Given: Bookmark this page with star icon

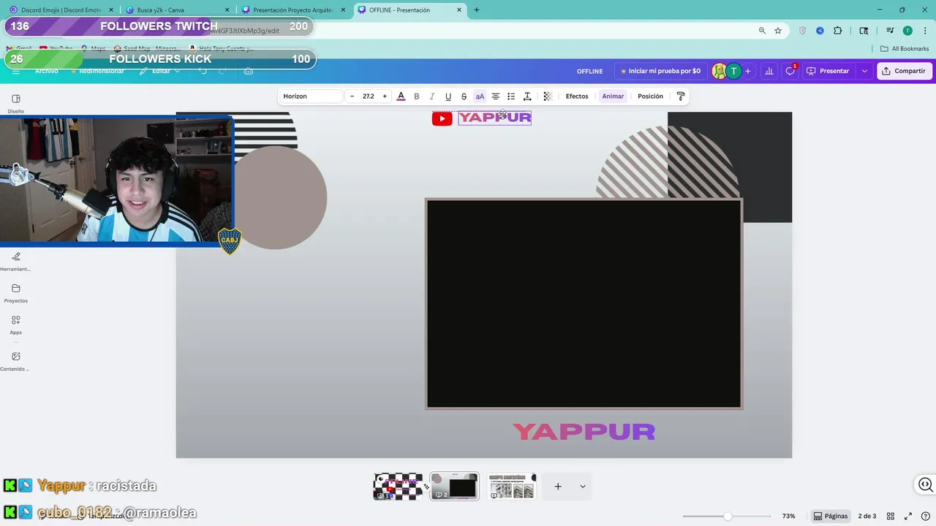Looking at the screenshot, I should pos(778,31).
